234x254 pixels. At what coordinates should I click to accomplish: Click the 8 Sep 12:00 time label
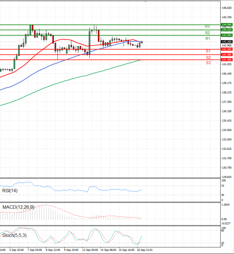point(53,250)
